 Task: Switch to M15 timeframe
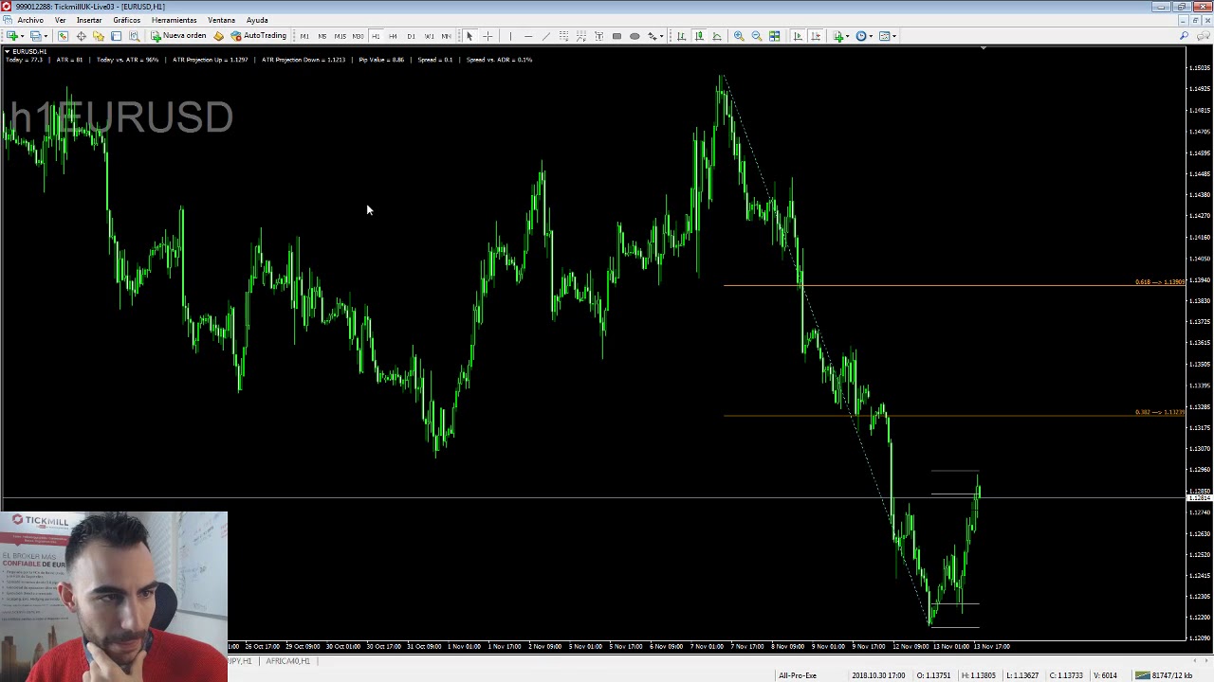pos(340,36)
